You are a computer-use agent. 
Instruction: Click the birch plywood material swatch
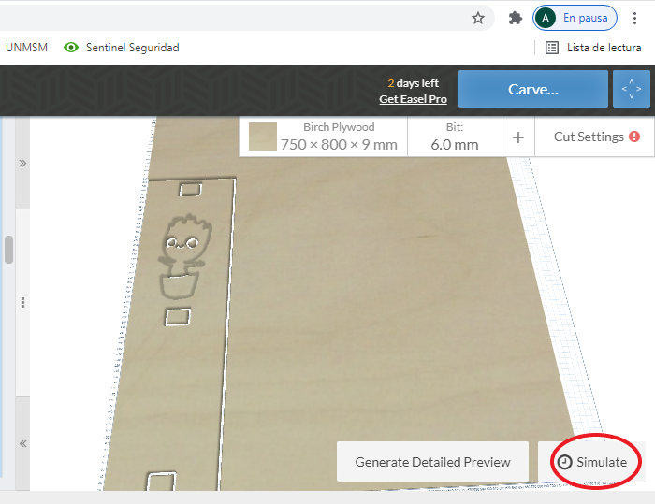263,137
